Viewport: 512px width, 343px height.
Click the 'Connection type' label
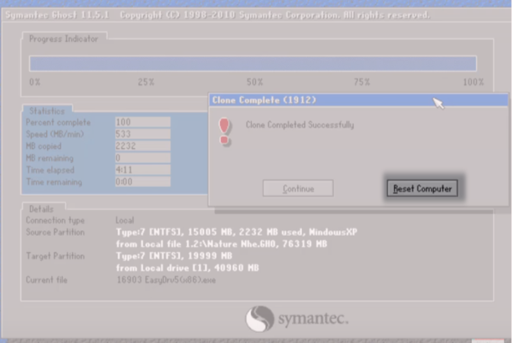click(55, 220)
